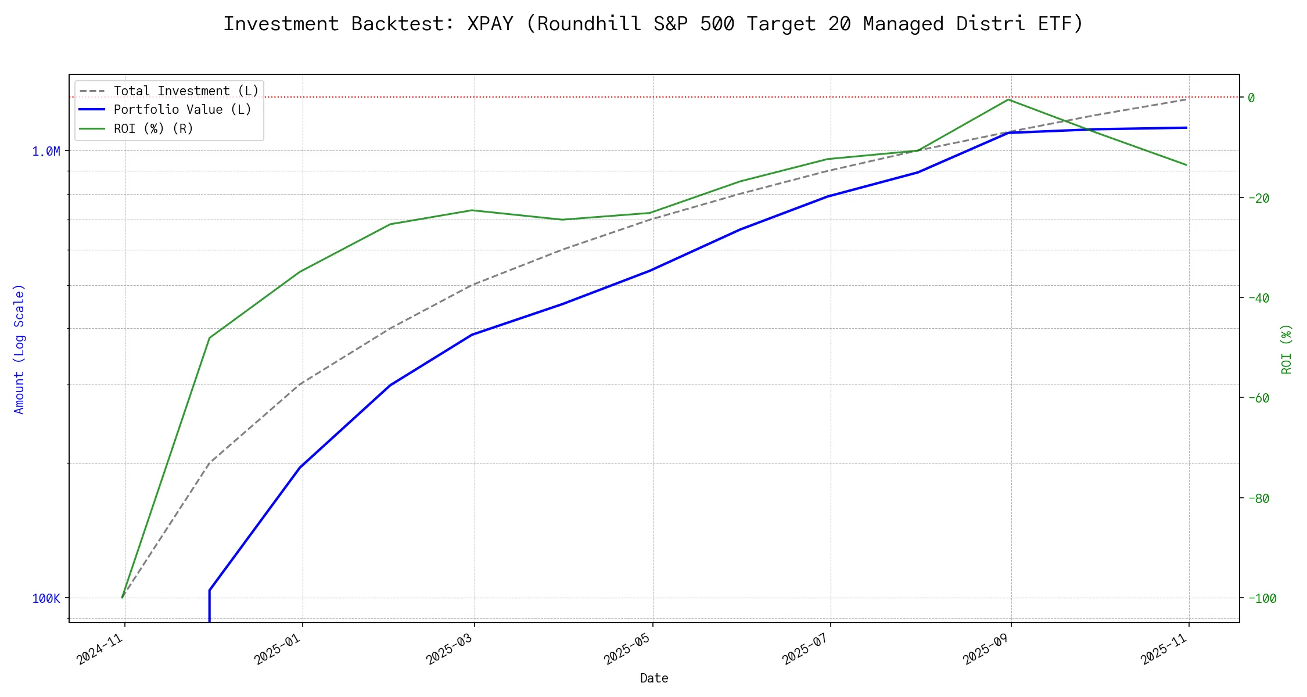Click the 1.0M left axis label
The width and height of the screenshot is (1307, 697).
[46, 152]
